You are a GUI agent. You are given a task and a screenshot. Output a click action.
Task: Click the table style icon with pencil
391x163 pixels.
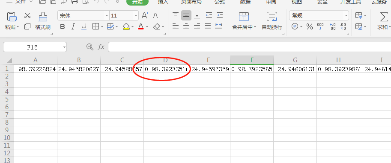pyautogui.click(x=359, y=26)
